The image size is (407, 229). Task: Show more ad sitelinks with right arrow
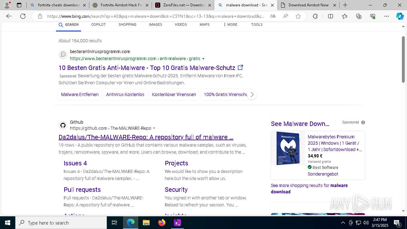(252, 94)
